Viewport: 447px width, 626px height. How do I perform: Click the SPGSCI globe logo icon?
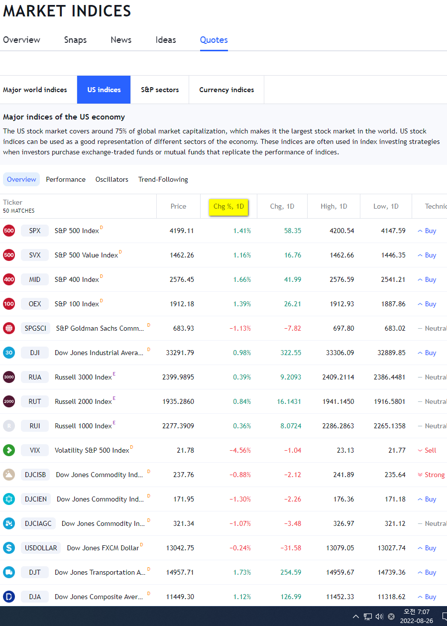[x=9, y=328]
